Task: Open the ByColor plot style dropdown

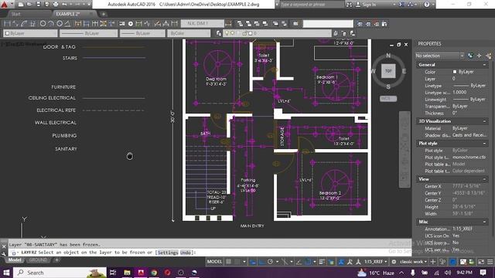Action: (189, 33)
